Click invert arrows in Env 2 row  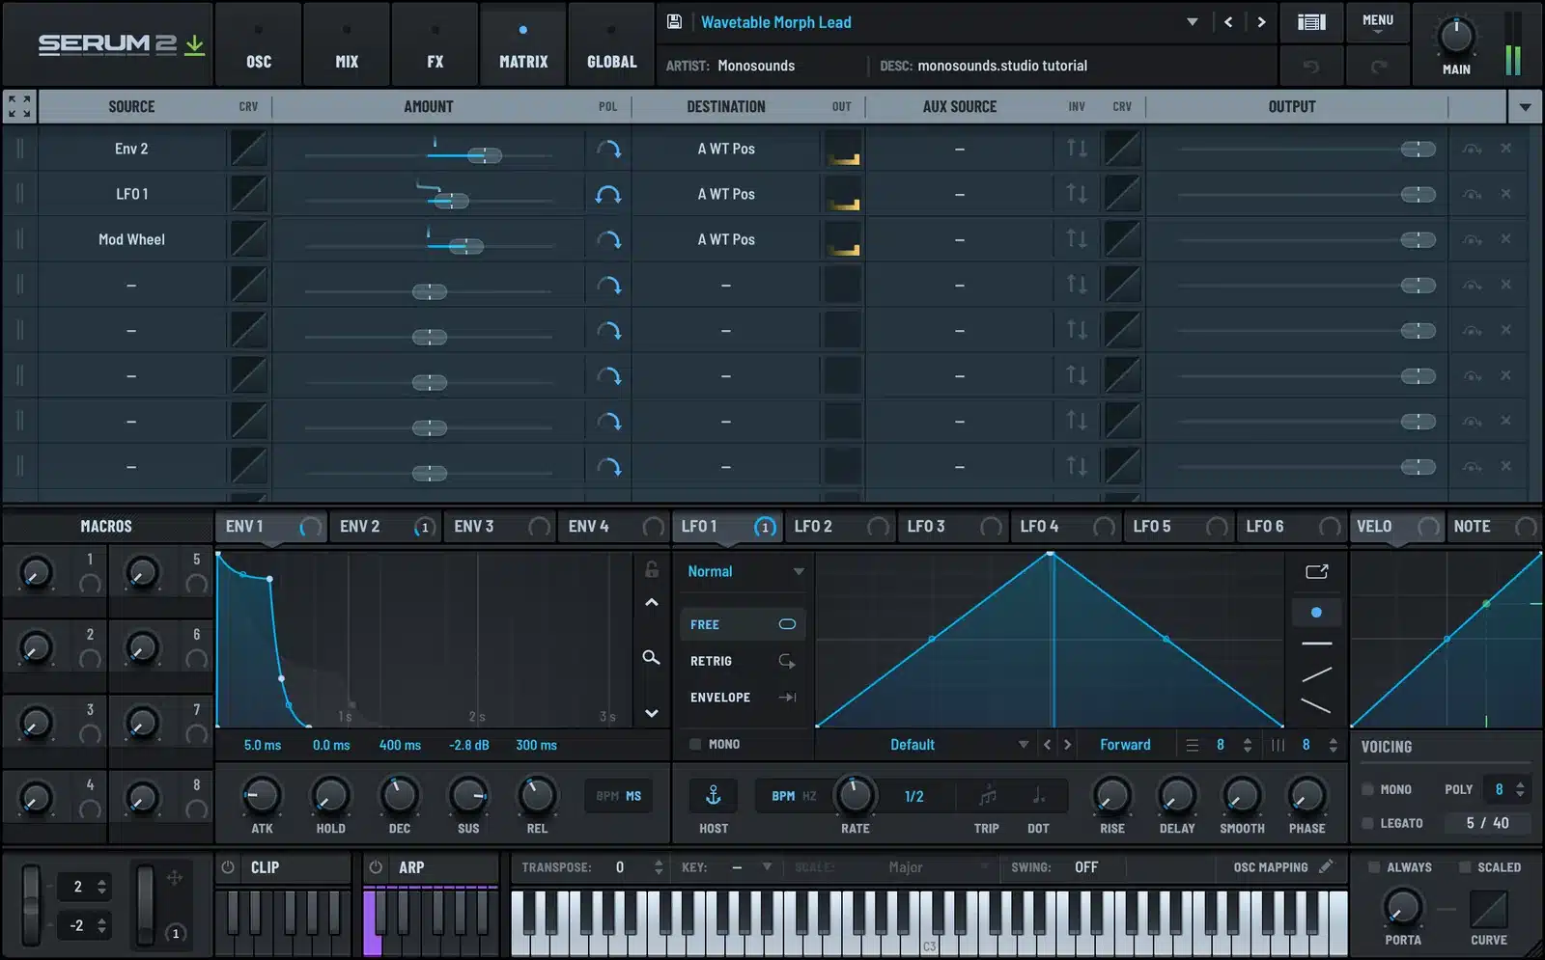[1077, 149]
